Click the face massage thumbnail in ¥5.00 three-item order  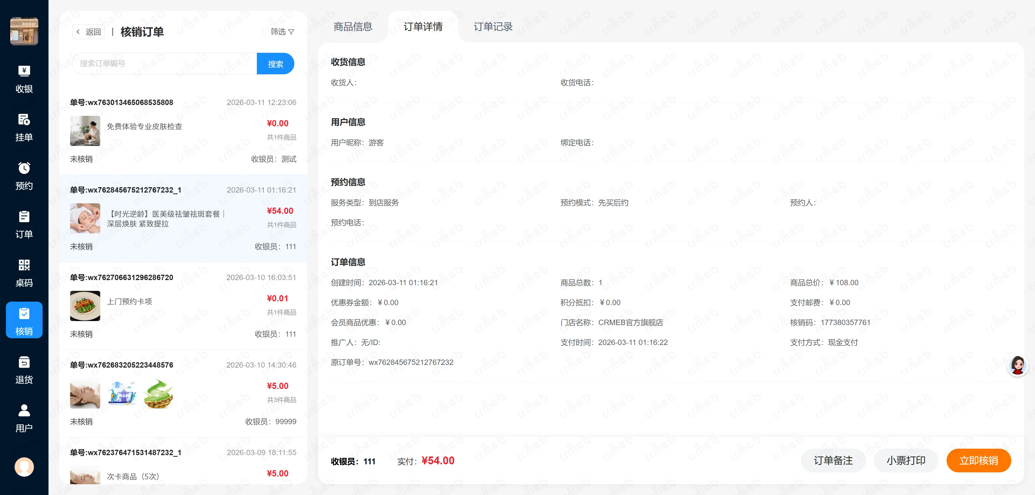[x=85, y=393]
